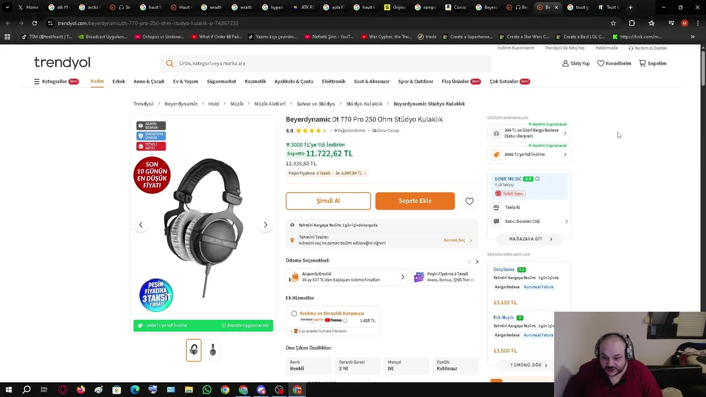
Task: Click the Giriş Yap user icon
Action: tap(565, 63)
